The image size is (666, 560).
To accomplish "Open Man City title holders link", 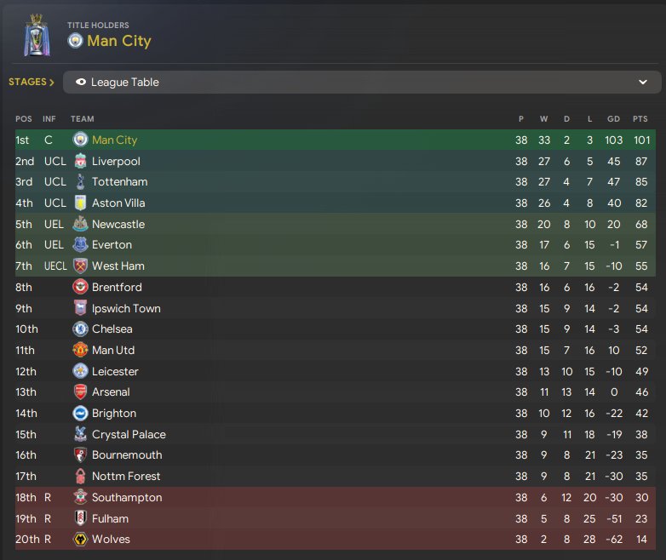I will [119, 41].
